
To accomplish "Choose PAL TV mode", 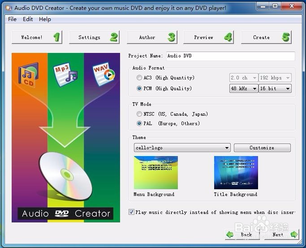I will pos(168,123).
